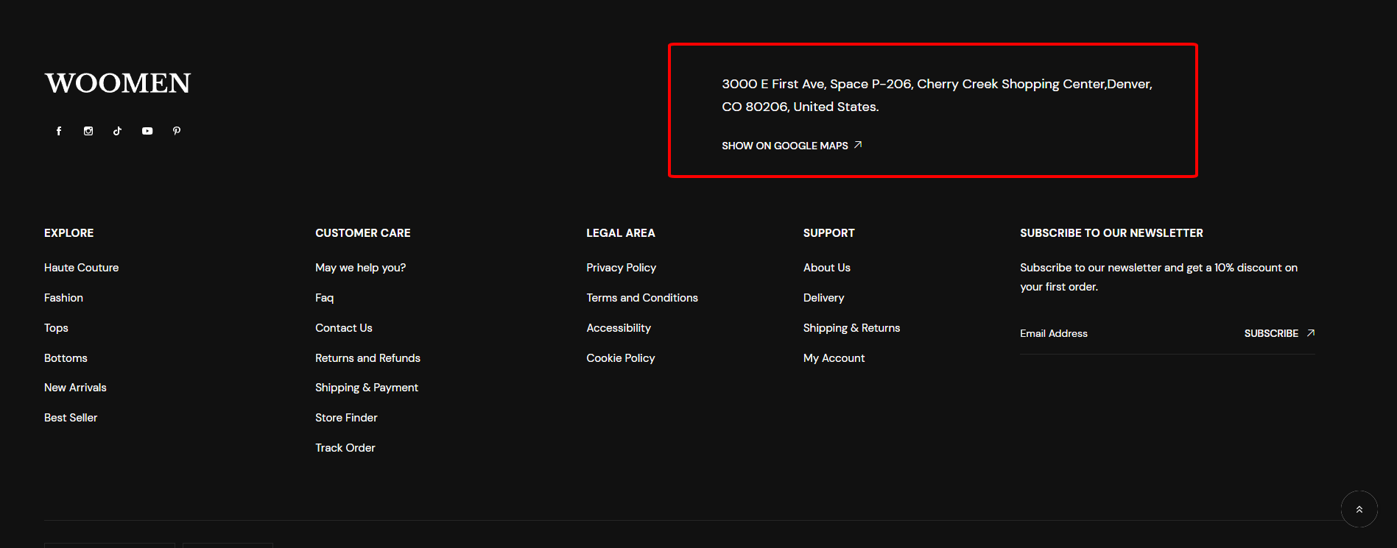
Task: Click the WOOMEN logo
Action: tap(118, 83)
